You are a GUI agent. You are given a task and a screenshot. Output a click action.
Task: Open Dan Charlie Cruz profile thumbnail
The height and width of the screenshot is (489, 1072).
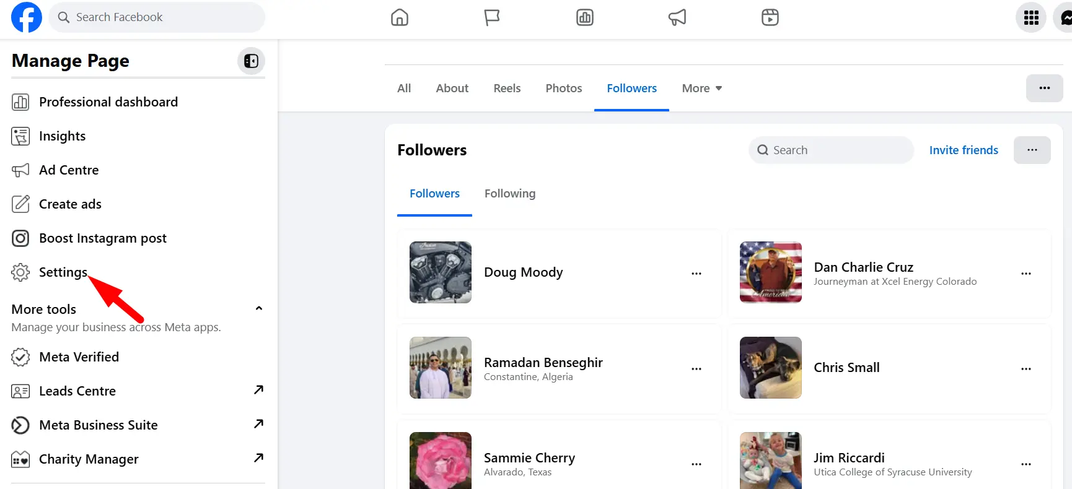(771, 272)
